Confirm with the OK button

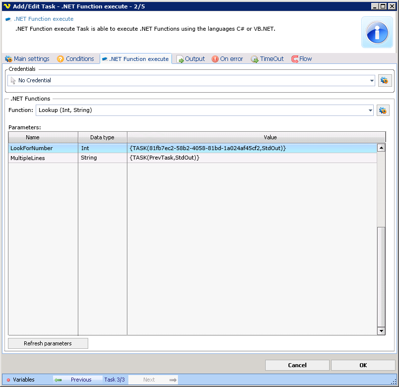tap(363, 365)
